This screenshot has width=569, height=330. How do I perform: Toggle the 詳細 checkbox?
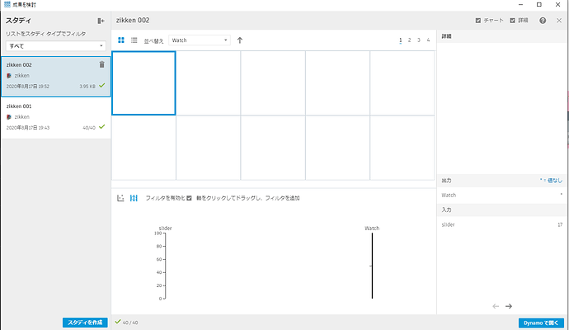512,21
